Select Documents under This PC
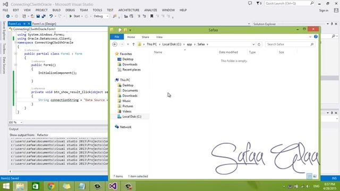Viewport: 340px width, 191px height. coord(130,91)
